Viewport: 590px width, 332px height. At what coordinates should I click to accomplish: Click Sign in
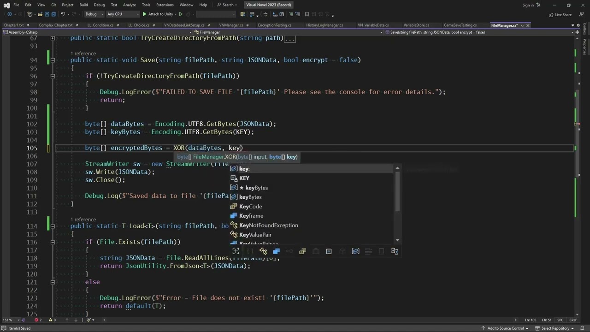coord(528,5)
